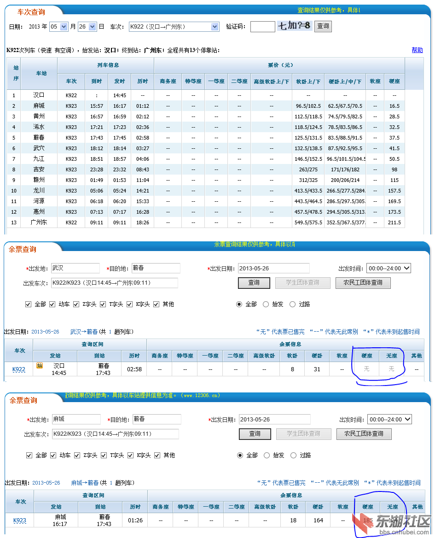This screenshot has height=538, width=435.
Task: Click the 目的地 field in the 武汉 query
Action: (x=156, y=268)
